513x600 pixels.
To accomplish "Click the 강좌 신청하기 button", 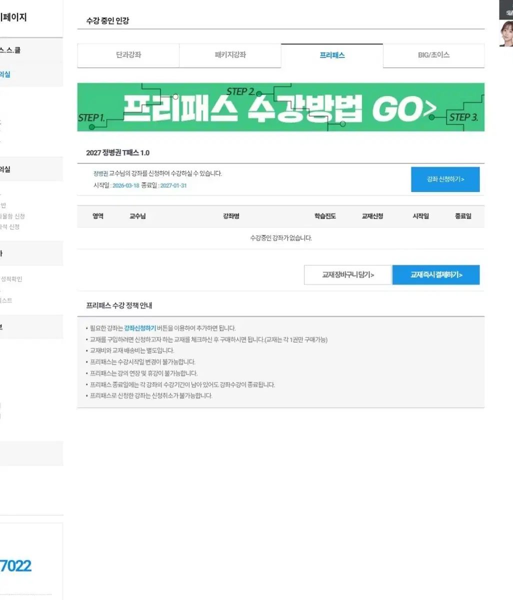I will (445, 179).
